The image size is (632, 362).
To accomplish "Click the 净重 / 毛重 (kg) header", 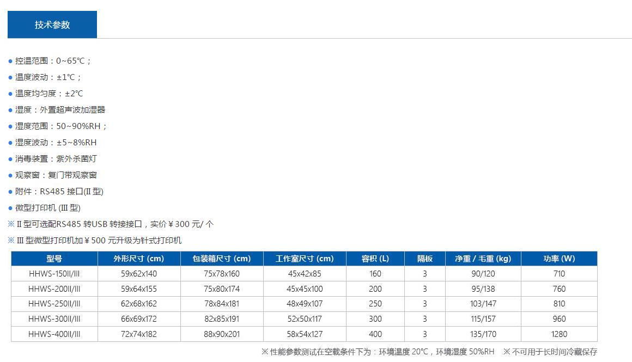I will pyautogui.click(x=483, y=259).
